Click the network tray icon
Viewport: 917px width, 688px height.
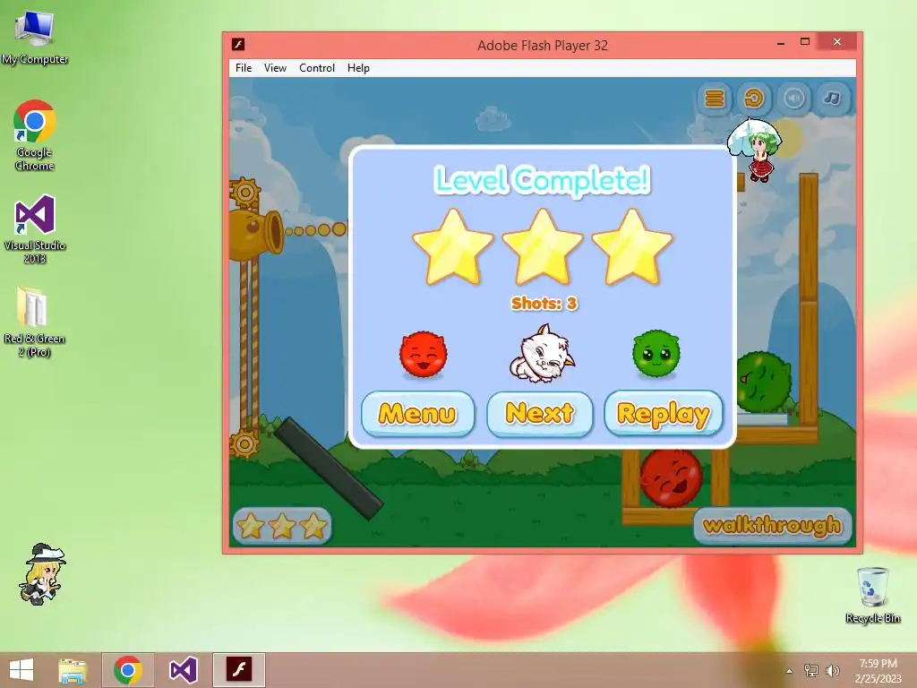point(811,671)
